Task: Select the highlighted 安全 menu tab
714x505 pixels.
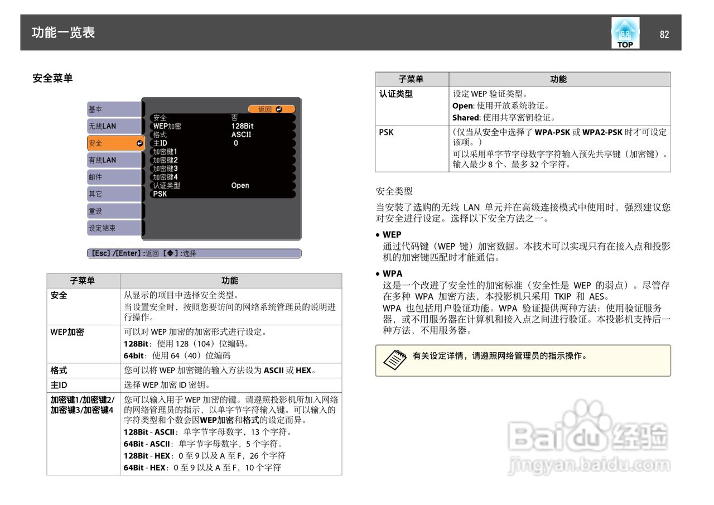Action: pyautogui.click(x=115, y=143)
